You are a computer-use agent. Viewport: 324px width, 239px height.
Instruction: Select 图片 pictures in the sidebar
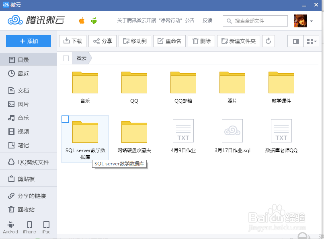point(28,104)
